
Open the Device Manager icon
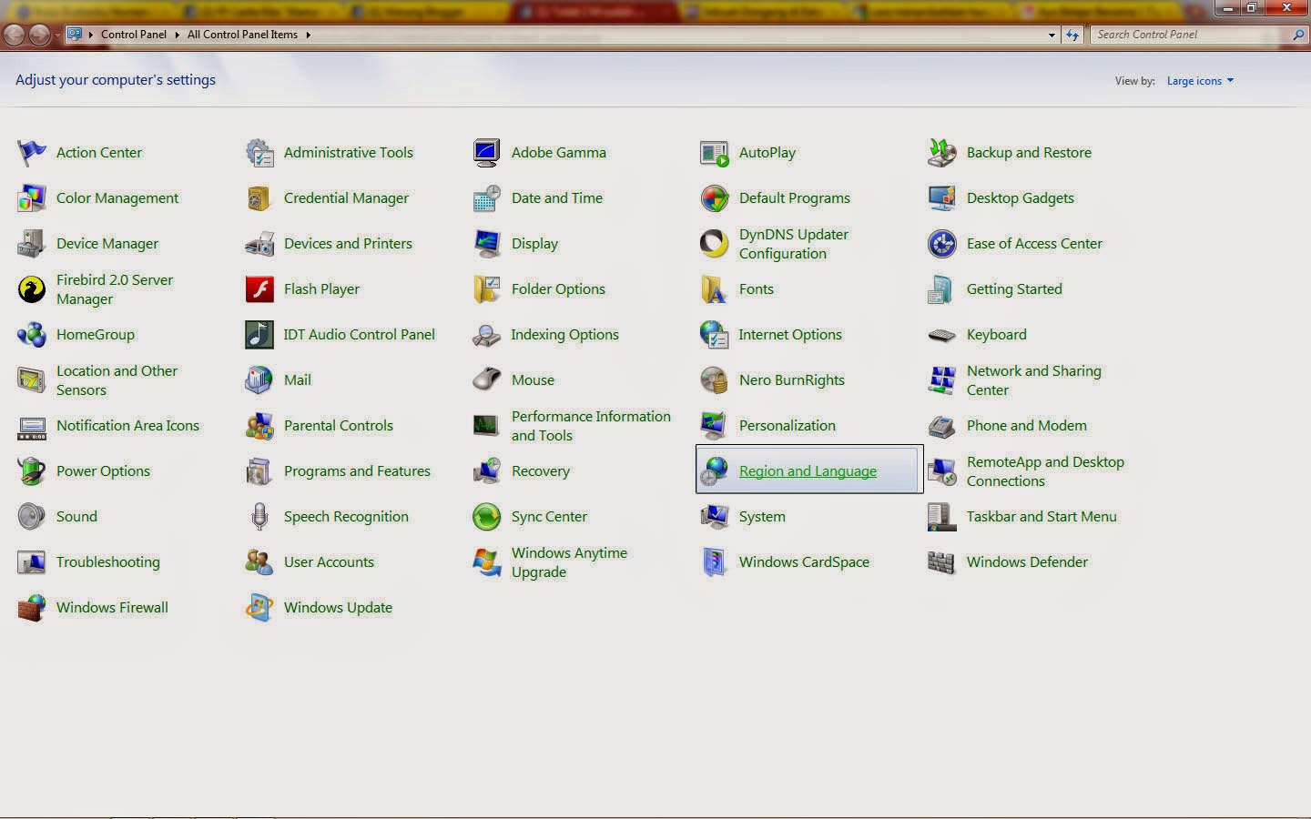click(32, 244)
